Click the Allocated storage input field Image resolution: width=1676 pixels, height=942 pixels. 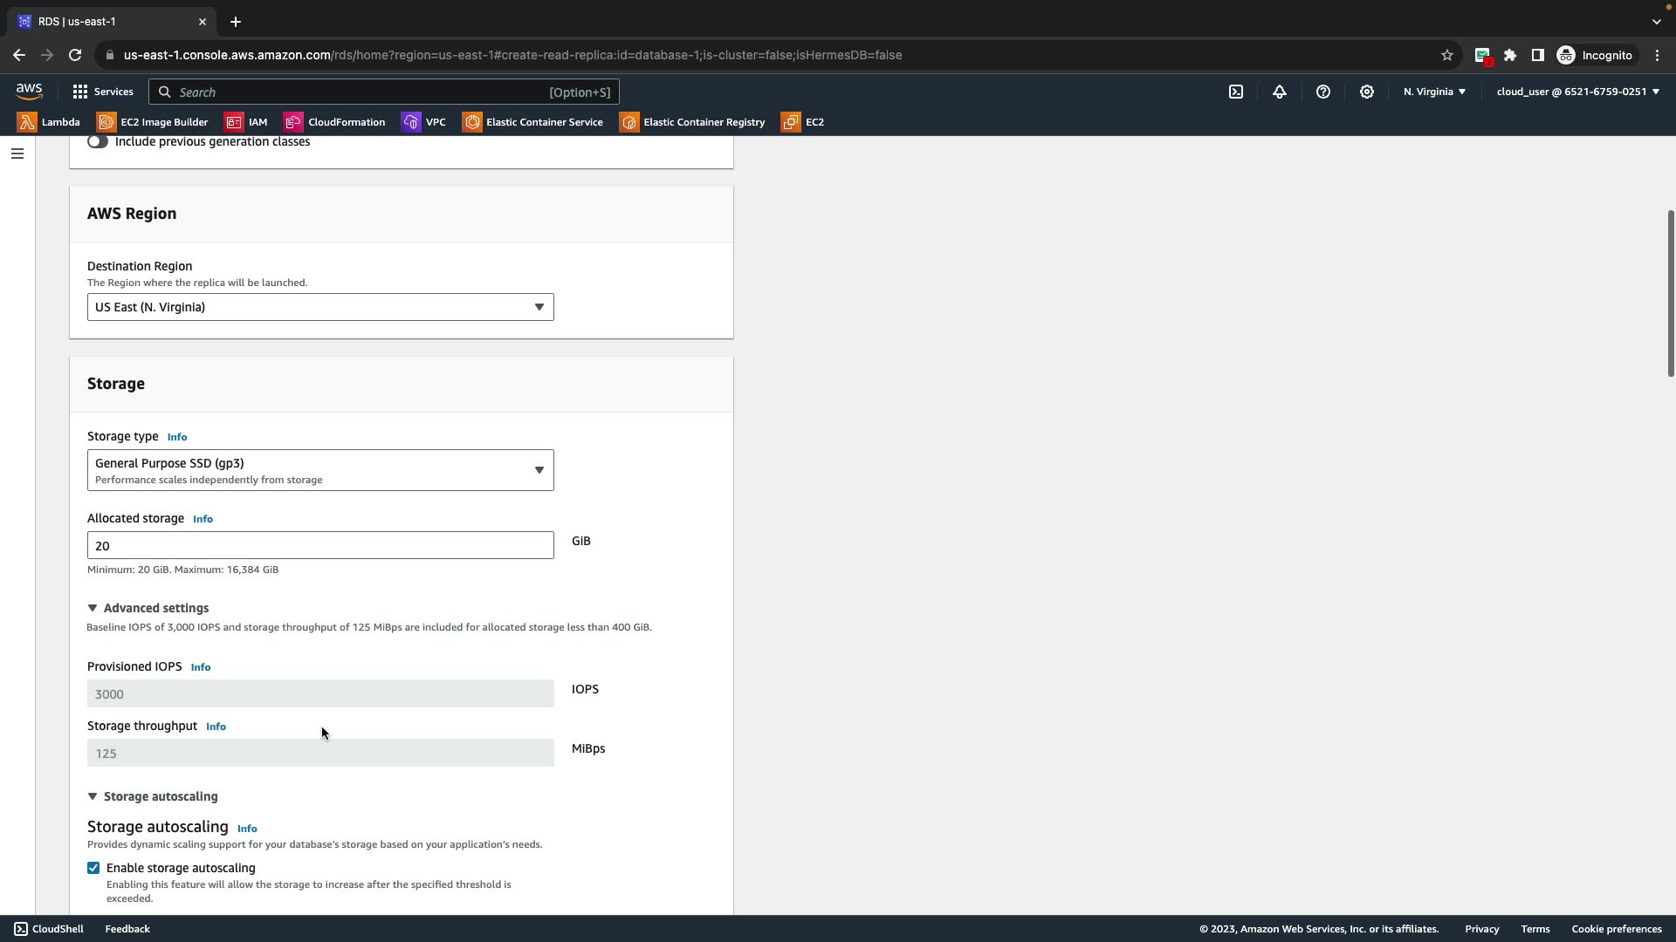pos(319,545)
